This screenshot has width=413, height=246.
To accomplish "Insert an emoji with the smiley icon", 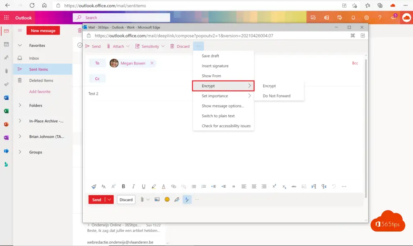I will coord(167,199).
